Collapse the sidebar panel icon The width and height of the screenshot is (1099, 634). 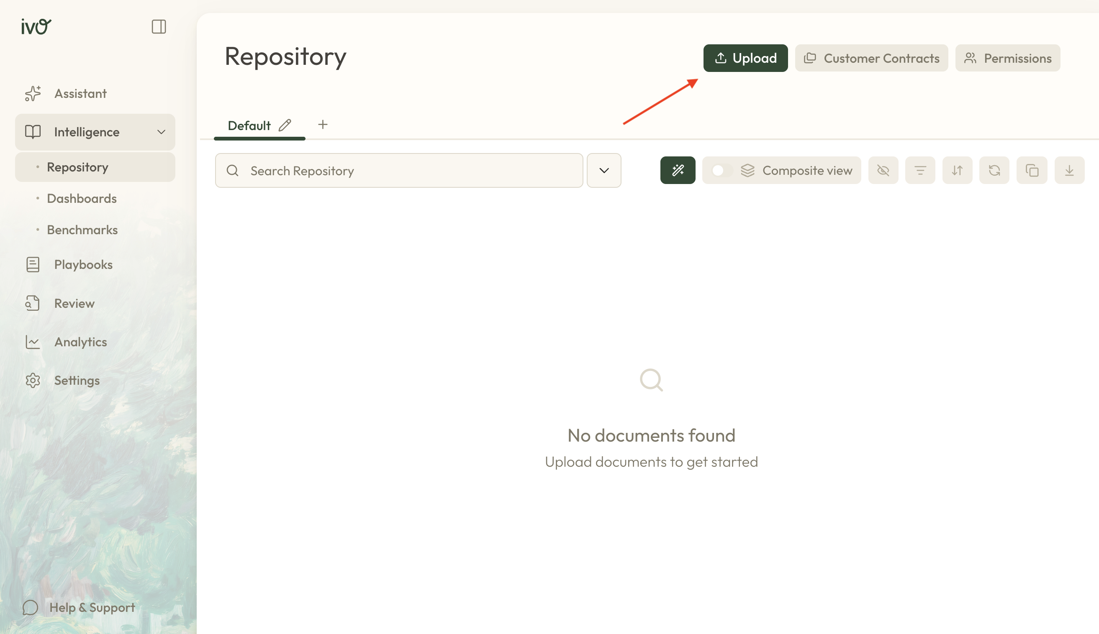[x=159, y=27]
